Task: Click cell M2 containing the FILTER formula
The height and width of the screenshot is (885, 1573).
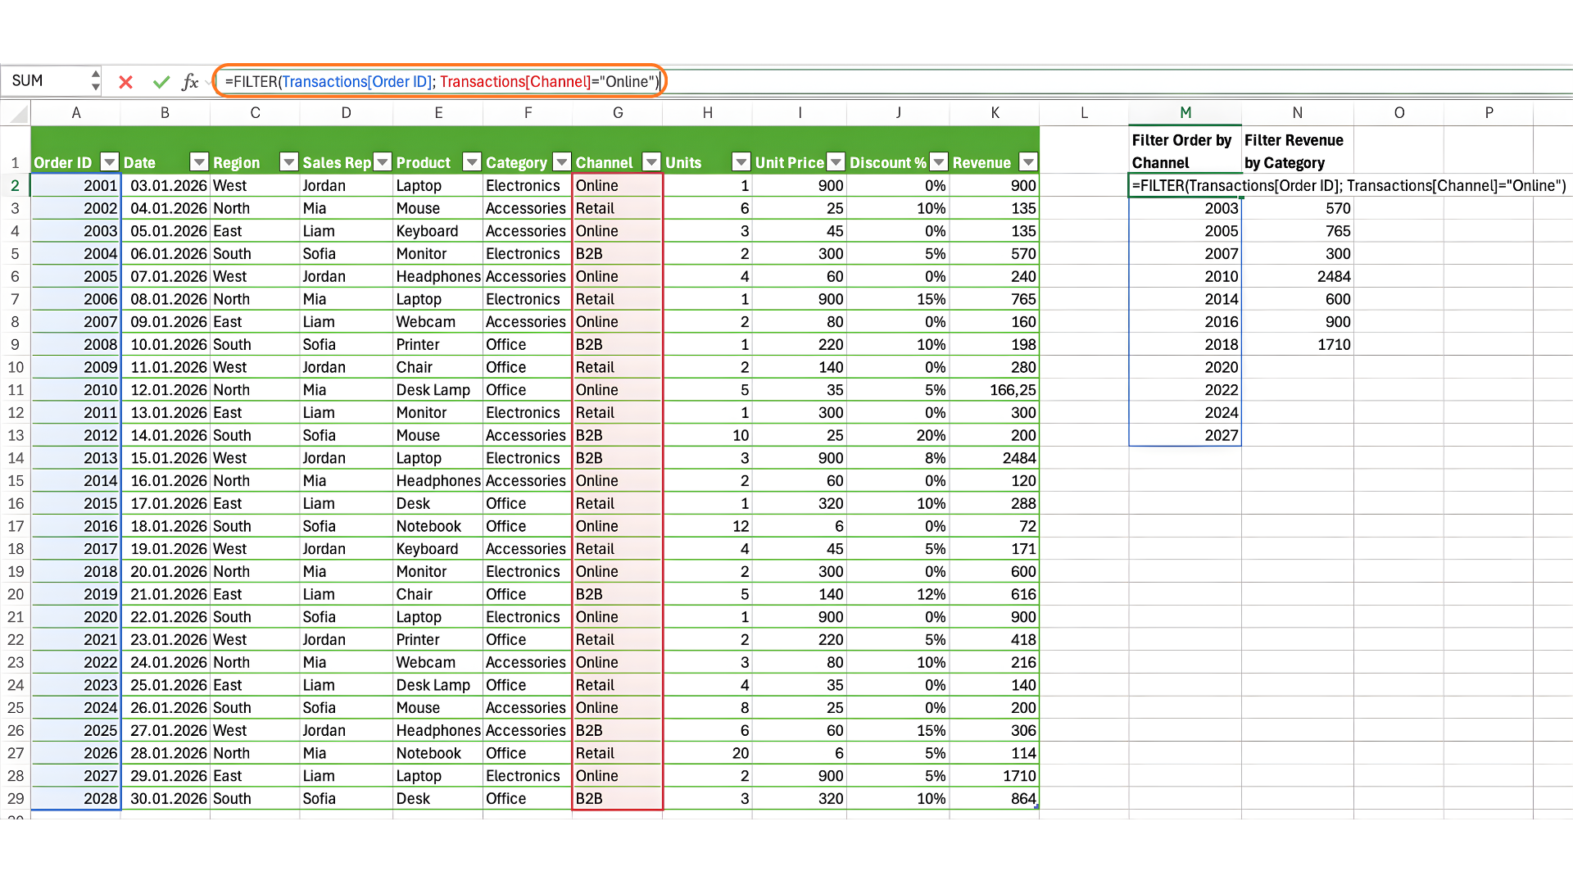Action: pyautogui.click(x=1185, y=186)
